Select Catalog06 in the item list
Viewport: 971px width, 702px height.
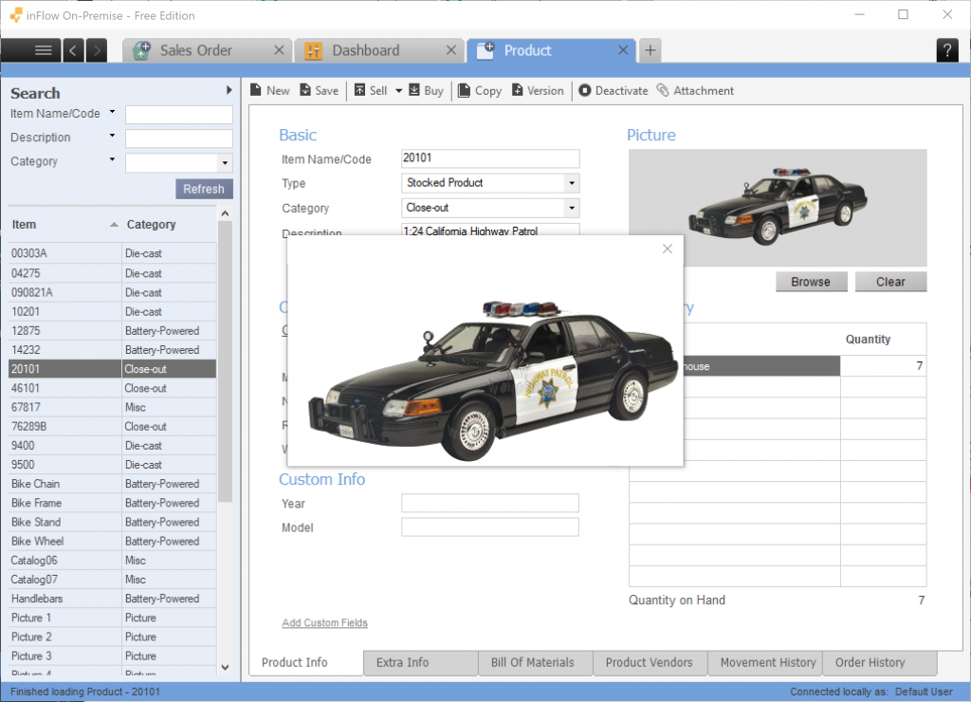pos(112,561)
